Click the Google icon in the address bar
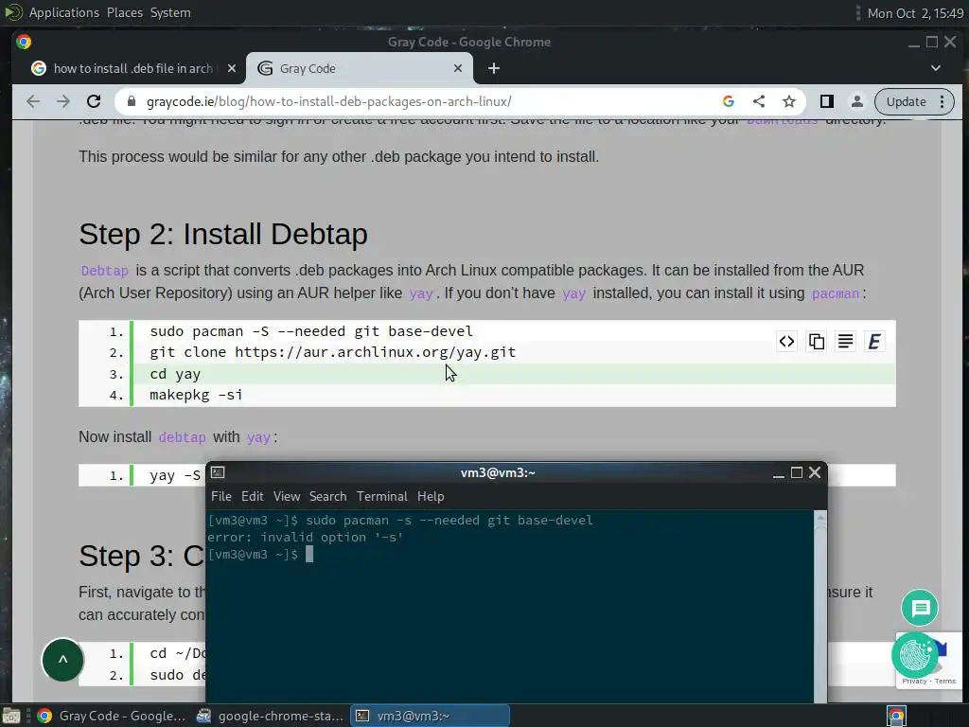The height and width of the screenshot is (727, 969). [x=729, y=101]
